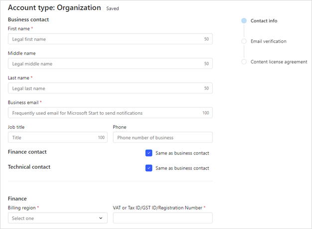Click into the Legal middle name field
Image resolution: width=312 pixels, height=229 pixels.
click(x=105, y=64)
